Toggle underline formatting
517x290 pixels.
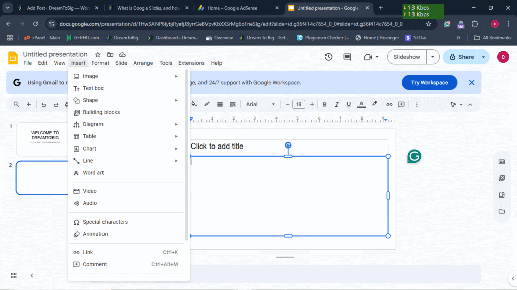(x=349, y=104)
